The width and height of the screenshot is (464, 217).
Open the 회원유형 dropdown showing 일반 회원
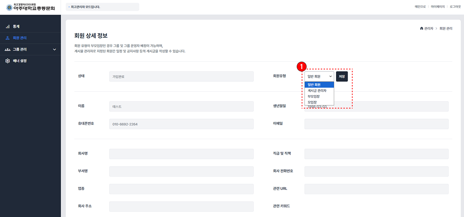point(319,76)
